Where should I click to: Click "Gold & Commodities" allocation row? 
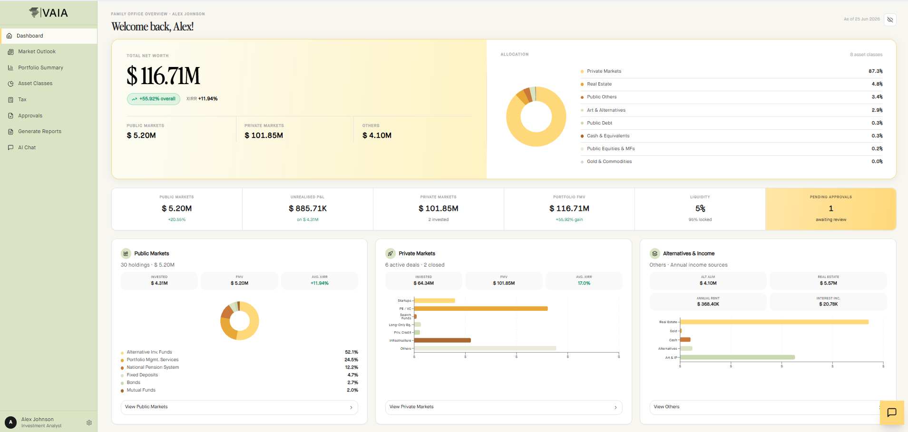click(x=732, y=162)
